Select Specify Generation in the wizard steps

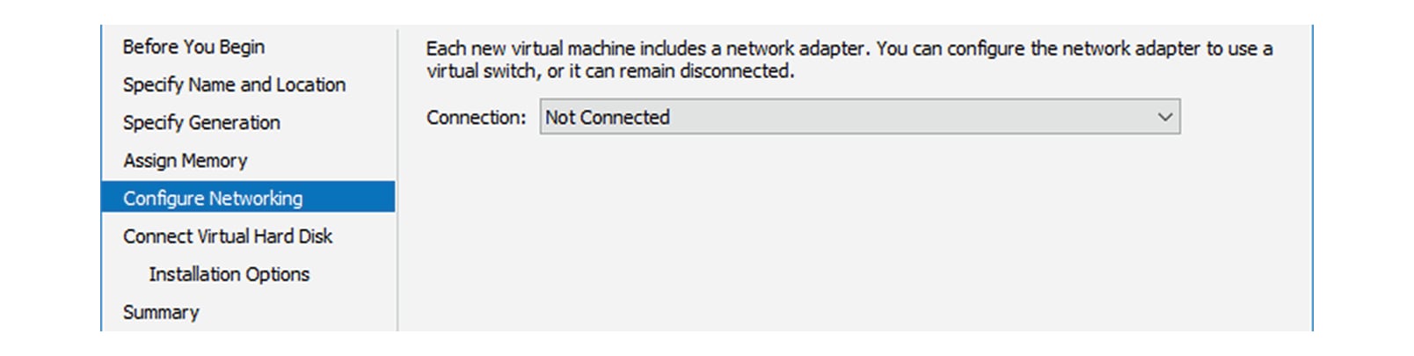coord(201,122)
